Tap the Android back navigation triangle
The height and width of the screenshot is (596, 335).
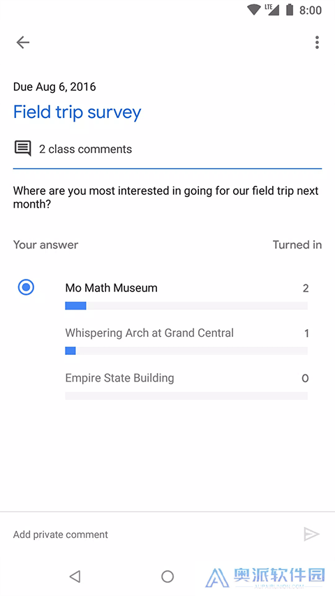coord(75,576)
